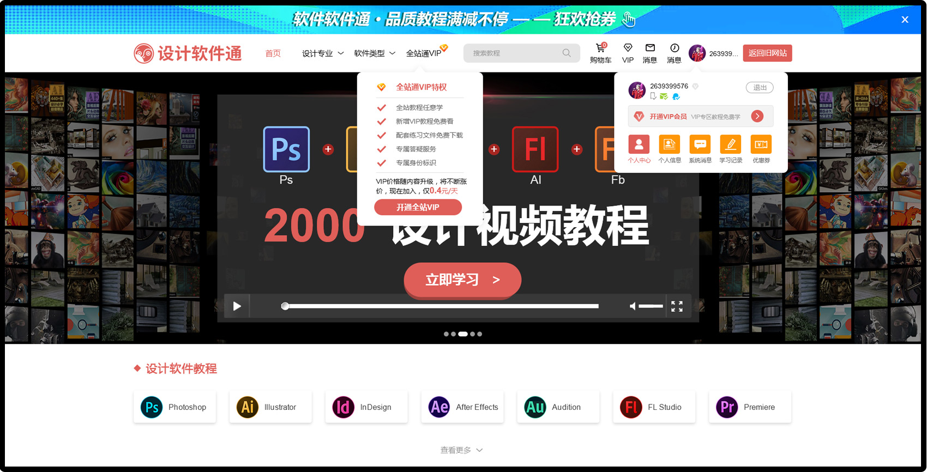927x472 pixels.
Task: Click the search magnifier icon
Action: [567, 53]
